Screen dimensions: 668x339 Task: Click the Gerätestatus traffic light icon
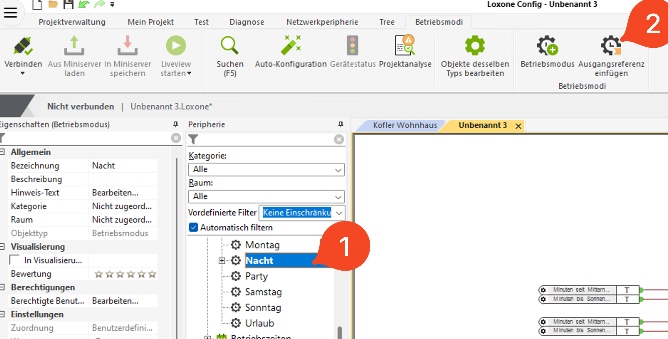pos(353,46)
